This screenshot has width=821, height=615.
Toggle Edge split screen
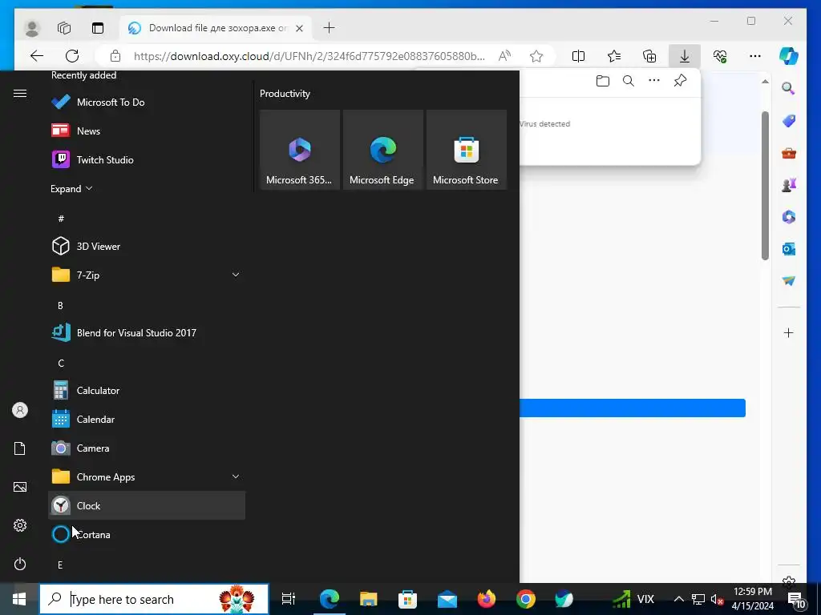579,56
